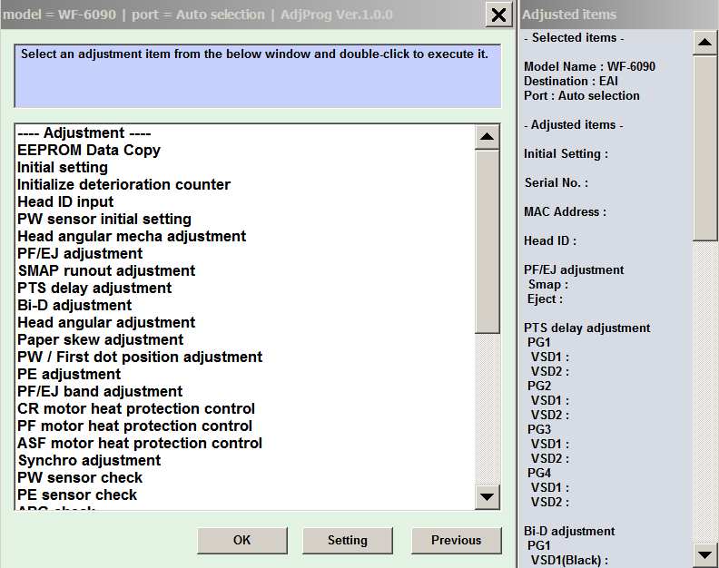Click Port : Auto selection in side panel
719x568 pixels.
pyautogui.click(x=582, y=96)
